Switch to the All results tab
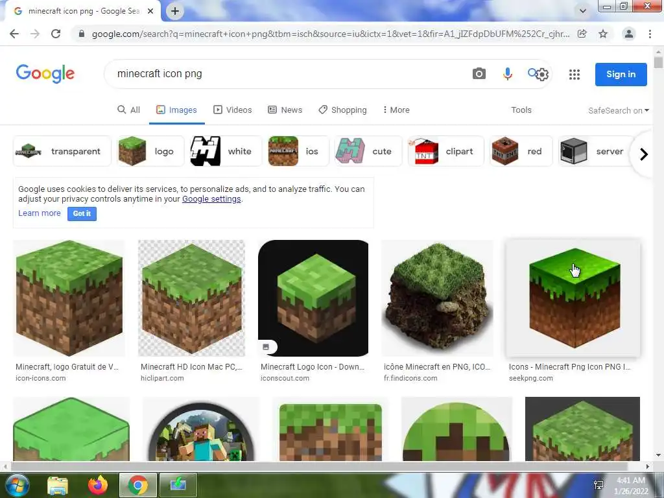The width and height of the screenshot is (664, 498). click(x=129, y=110)
